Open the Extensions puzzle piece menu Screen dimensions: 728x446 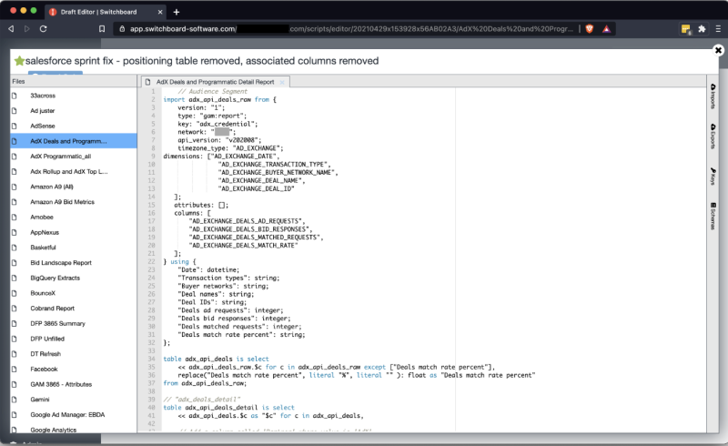point(702,29)
